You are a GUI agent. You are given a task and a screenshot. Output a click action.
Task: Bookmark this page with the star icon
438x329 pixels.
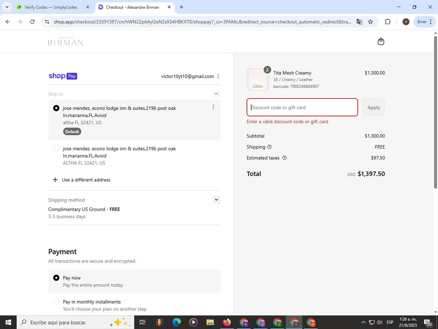[370, 22]
